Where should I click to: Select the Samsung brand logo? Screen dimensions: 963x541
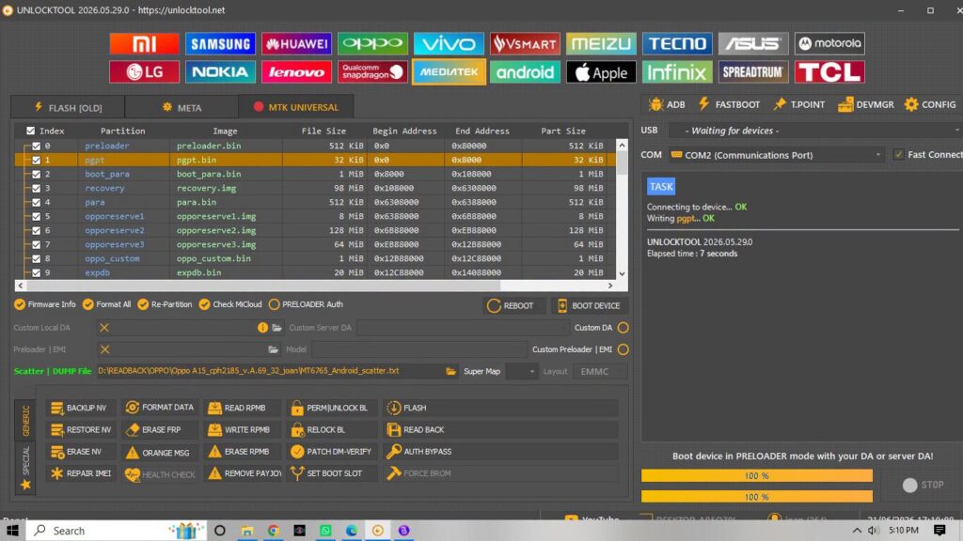[220, 43]
